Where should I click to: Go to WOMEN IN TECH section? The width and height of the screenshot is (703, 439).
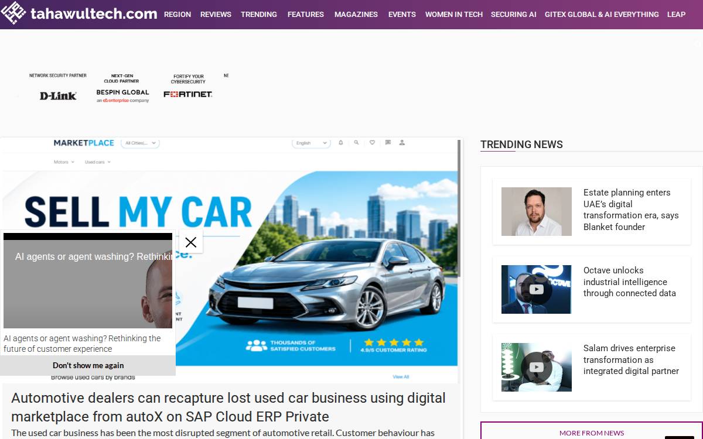[x=454, y=14]
